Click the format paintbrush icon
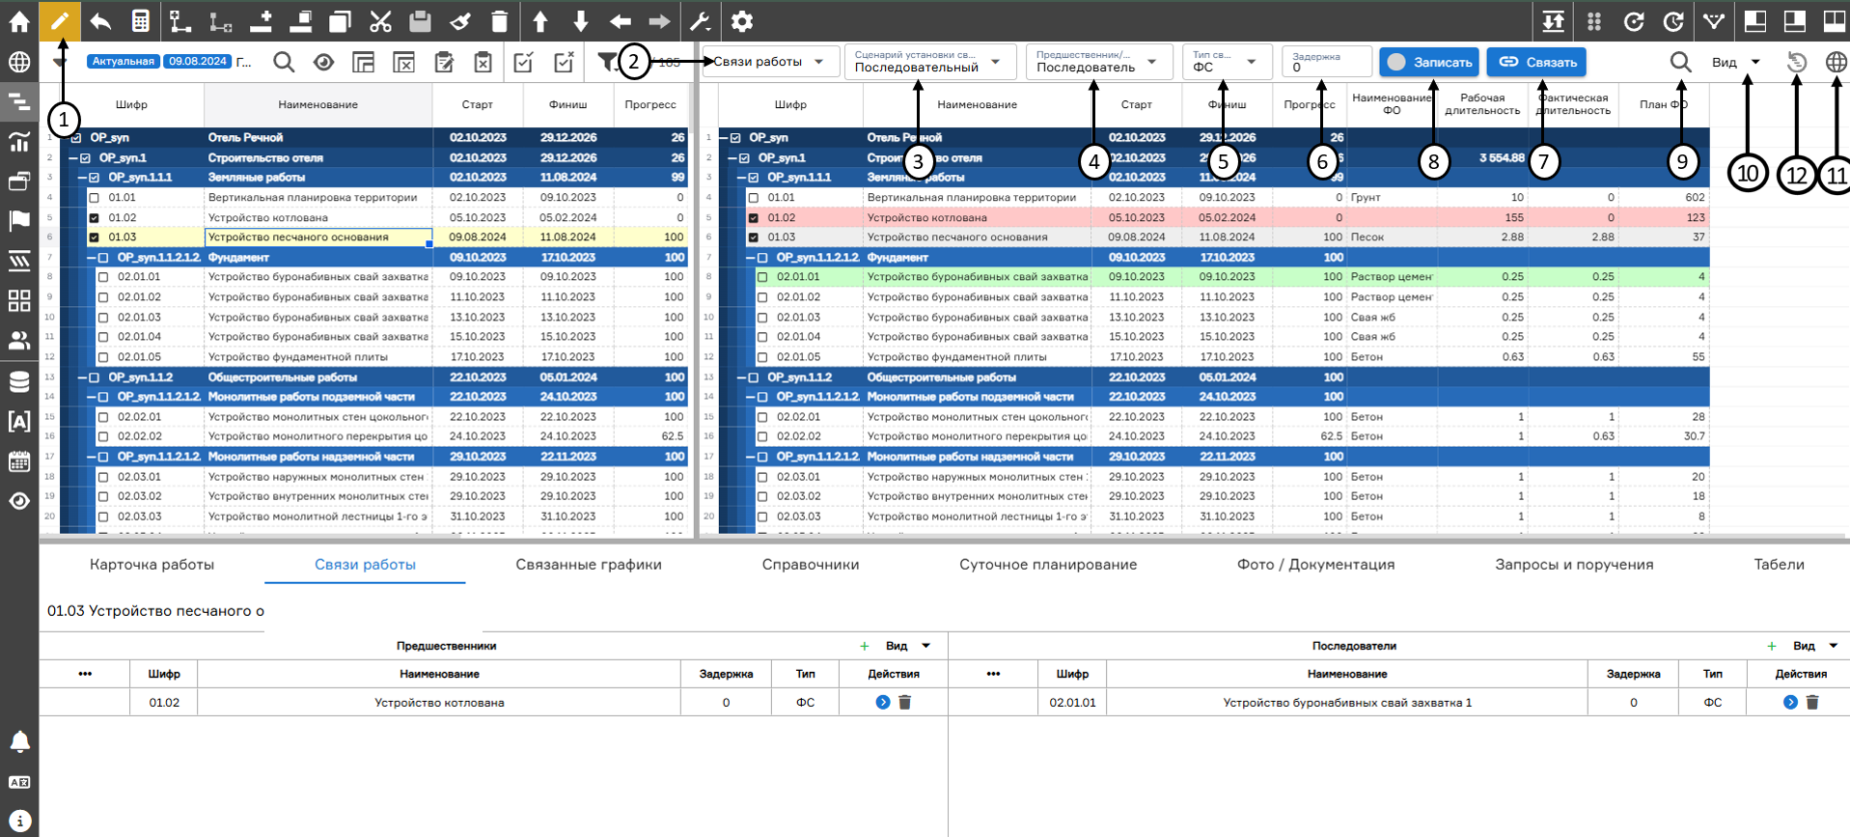The width and height of the screenshot is (1850, 837). click(460, 21)
